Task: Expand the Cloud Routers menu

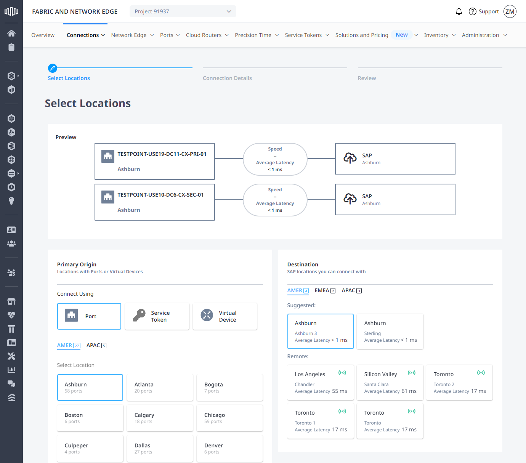Action: click(x=207, y=35)
